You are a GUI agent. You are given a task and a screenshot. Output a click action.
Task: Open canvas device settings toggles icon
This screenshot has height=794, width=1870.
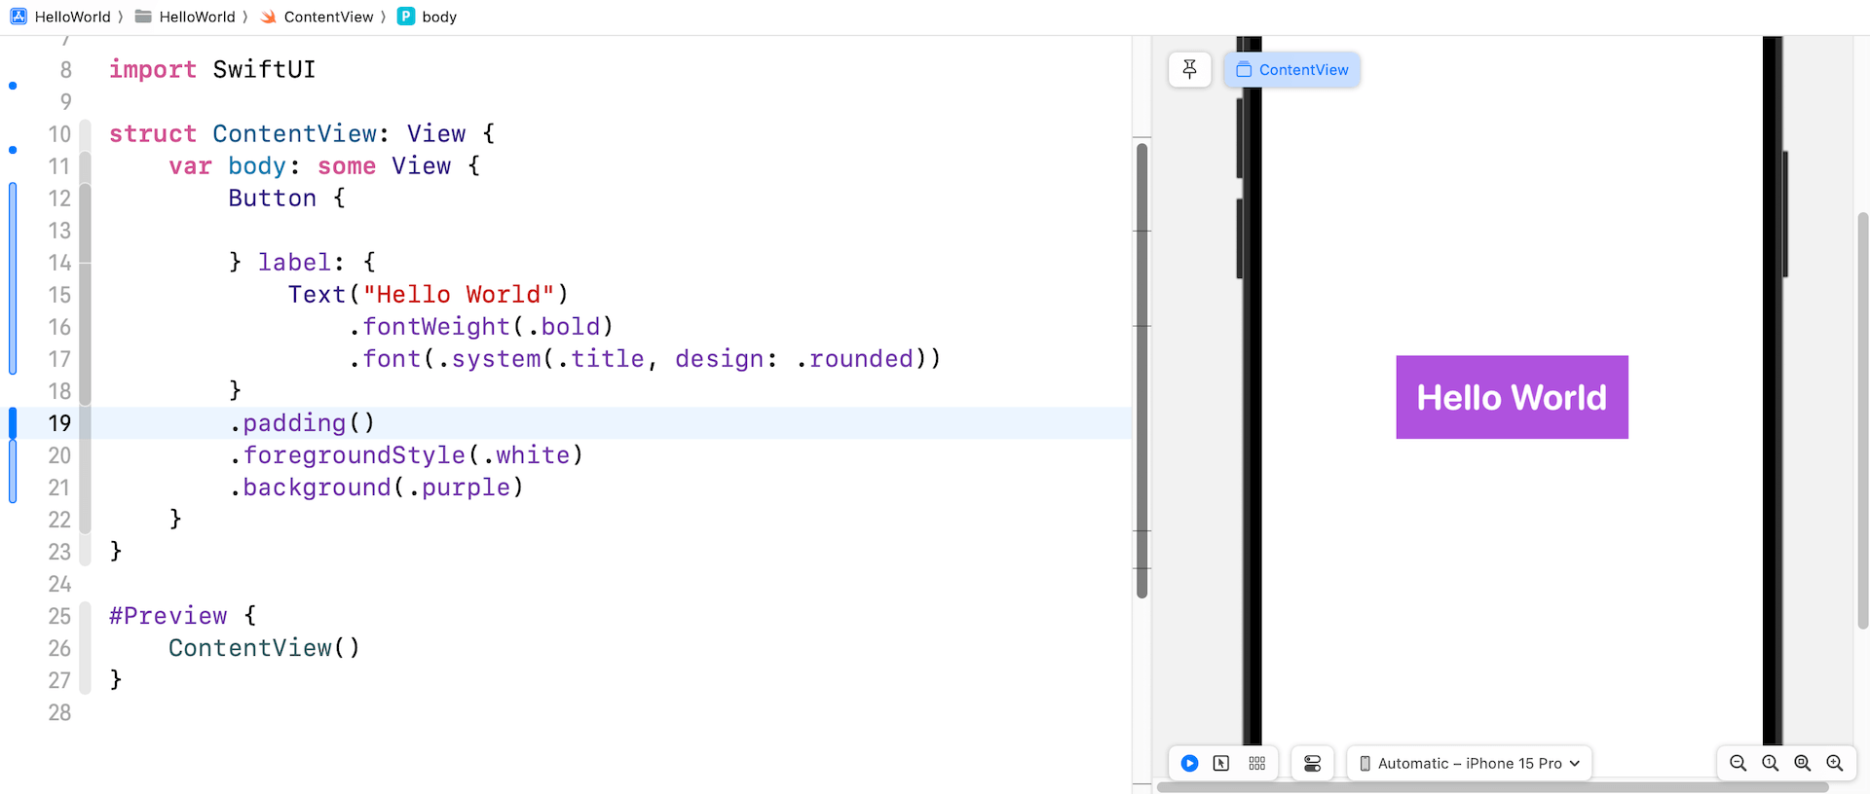pyautogui.click(x=1312, y=764)
